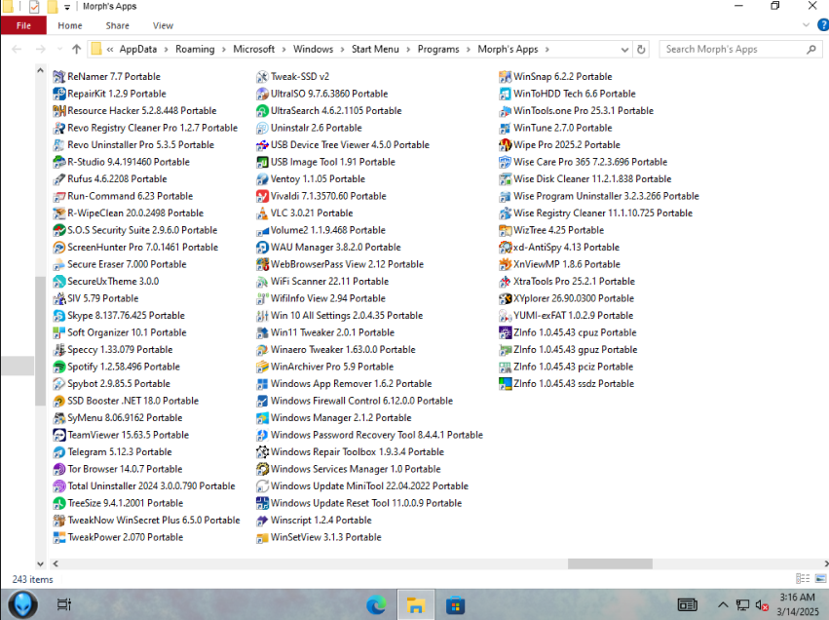Select the XYplorer 26.90.0300 Portable icon

[x=505, y=298]
